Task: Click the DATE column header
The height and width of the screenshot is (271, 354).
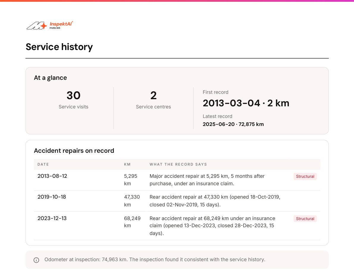Action: pyautogui.click(x=43, y=164)
